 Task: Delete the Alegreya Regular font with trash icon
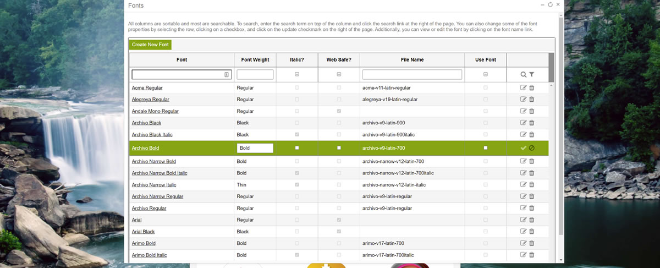point(532,100)
